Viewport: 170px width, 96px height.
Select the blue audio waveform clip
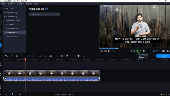click(52, 79)
